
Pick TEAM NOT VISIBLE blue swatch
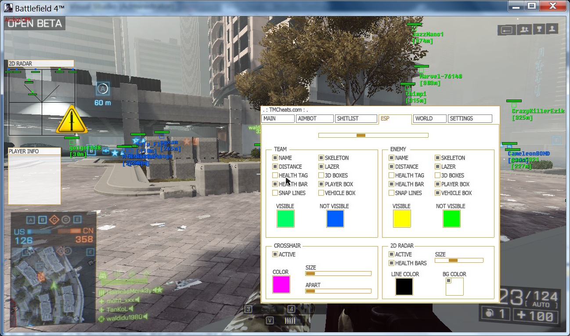tap(335, 219)
